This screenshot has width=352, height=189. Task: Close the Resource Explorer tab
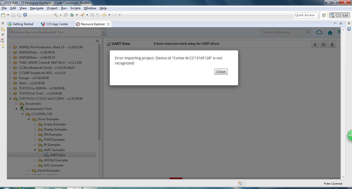(108, 24)
